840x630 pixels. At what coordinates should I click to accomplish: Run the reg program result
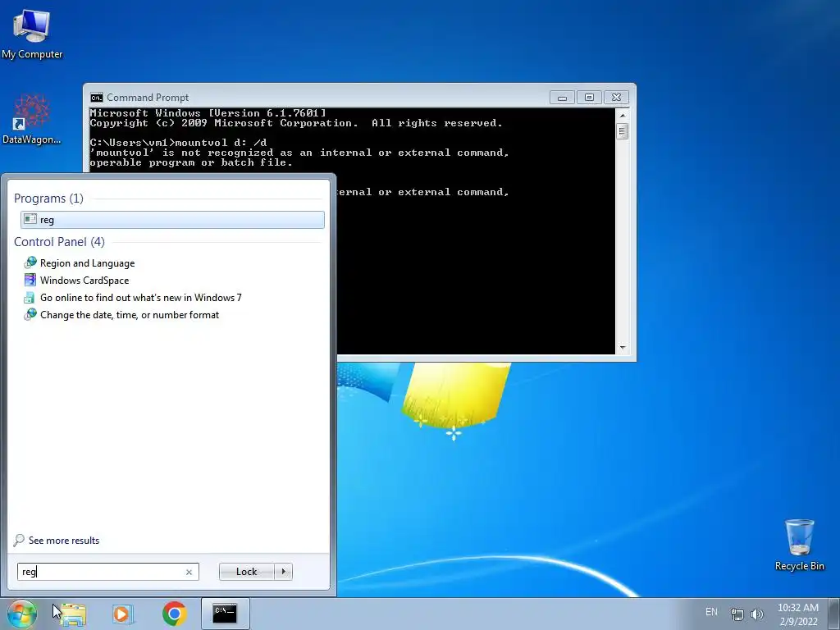pos(172,220)
